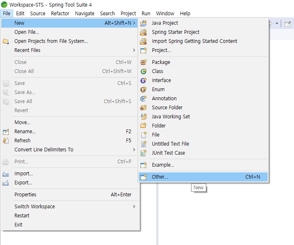294x245 pixels.
Task: Expand the Recent Files submenu arrow
Action: click(134, 50)
